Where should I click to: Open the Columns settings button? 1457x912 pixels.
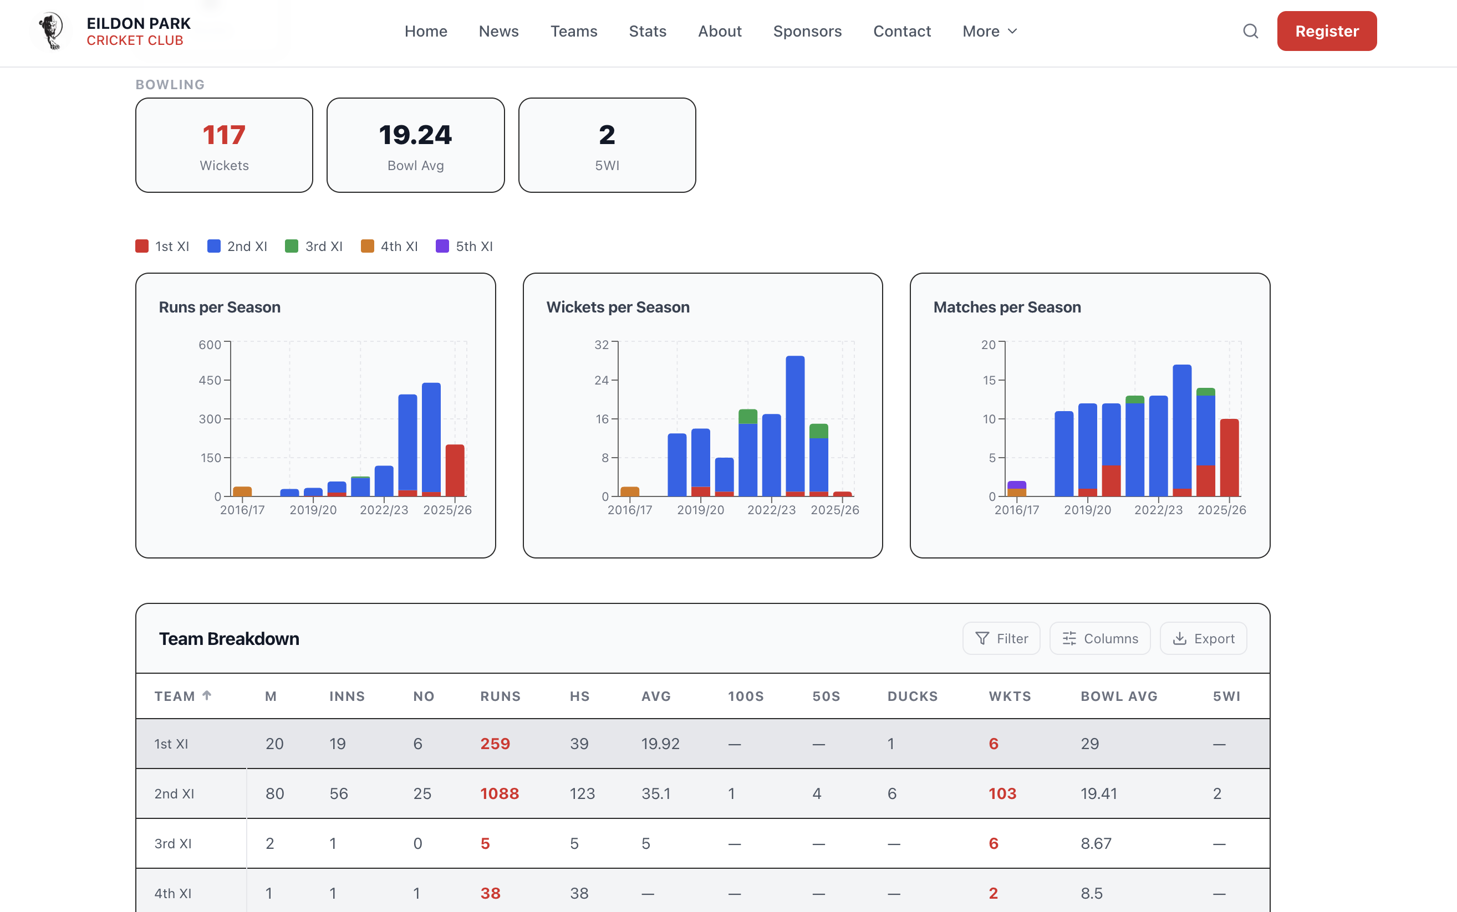point(1100,638)
